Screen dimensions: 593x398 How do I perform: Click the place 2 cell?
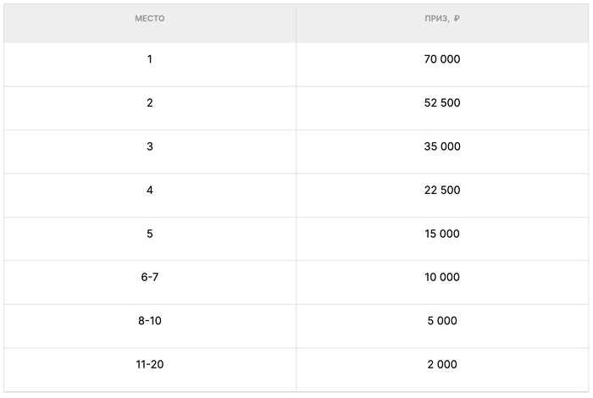pos(150,103)
